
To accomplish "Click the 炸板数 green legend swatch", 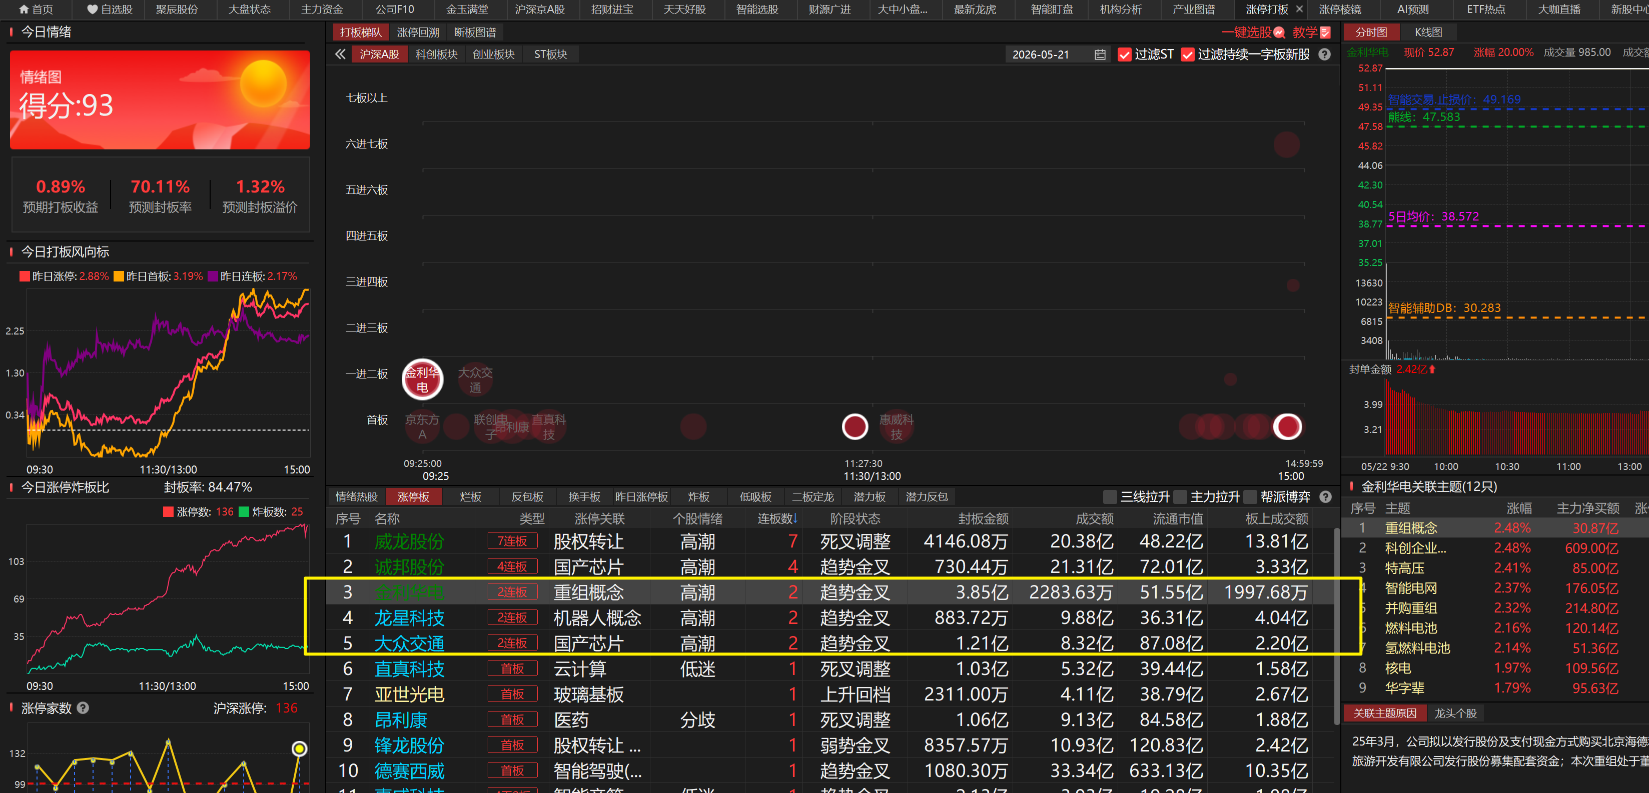I will [244, 511].
